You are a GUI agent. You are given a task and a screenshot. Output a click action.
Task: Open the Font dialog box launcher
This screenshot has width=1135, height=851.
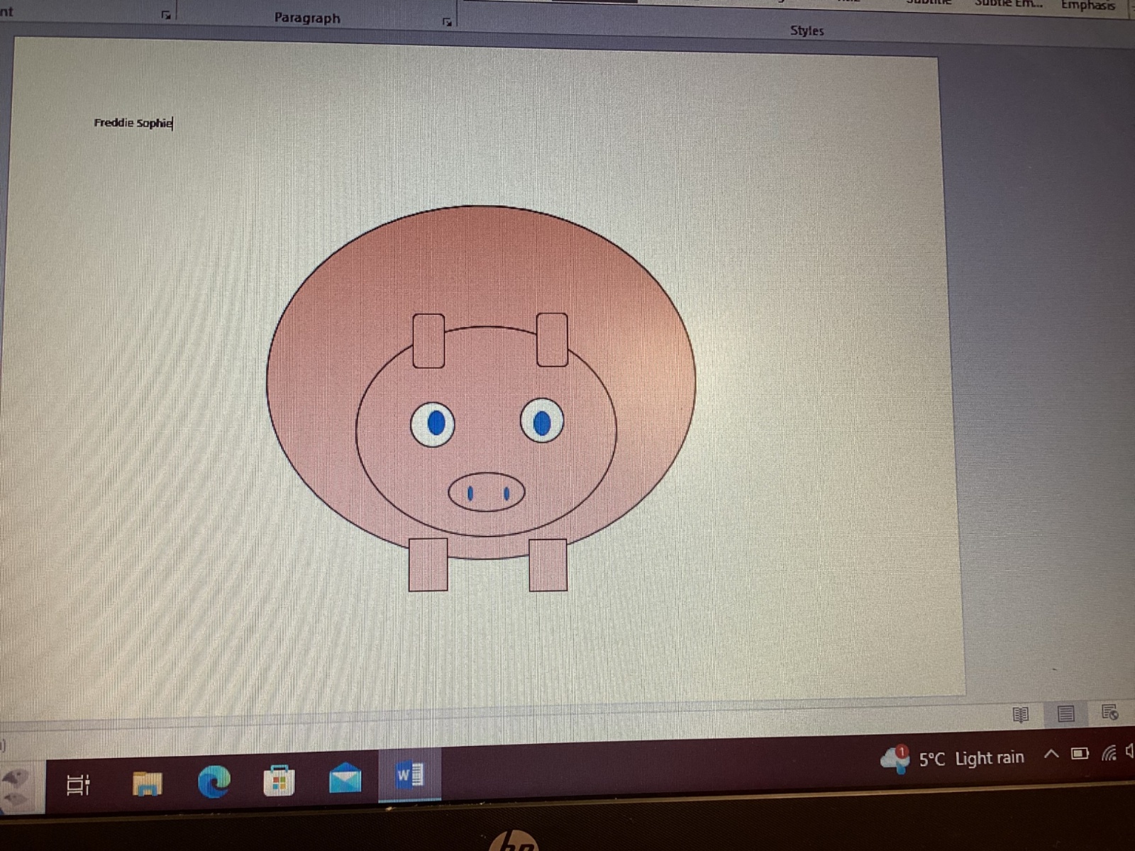point(166,15)
